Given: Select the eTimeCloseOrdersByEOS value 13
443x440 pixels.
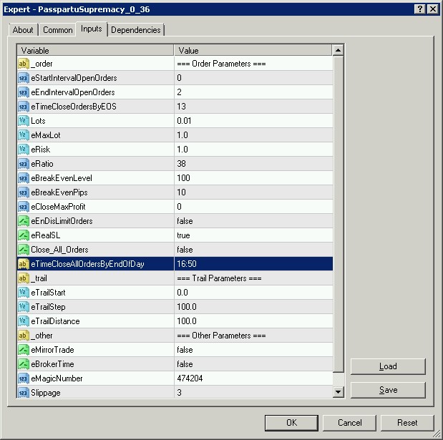Looking at the screenshot, I should tap(253, 107).
